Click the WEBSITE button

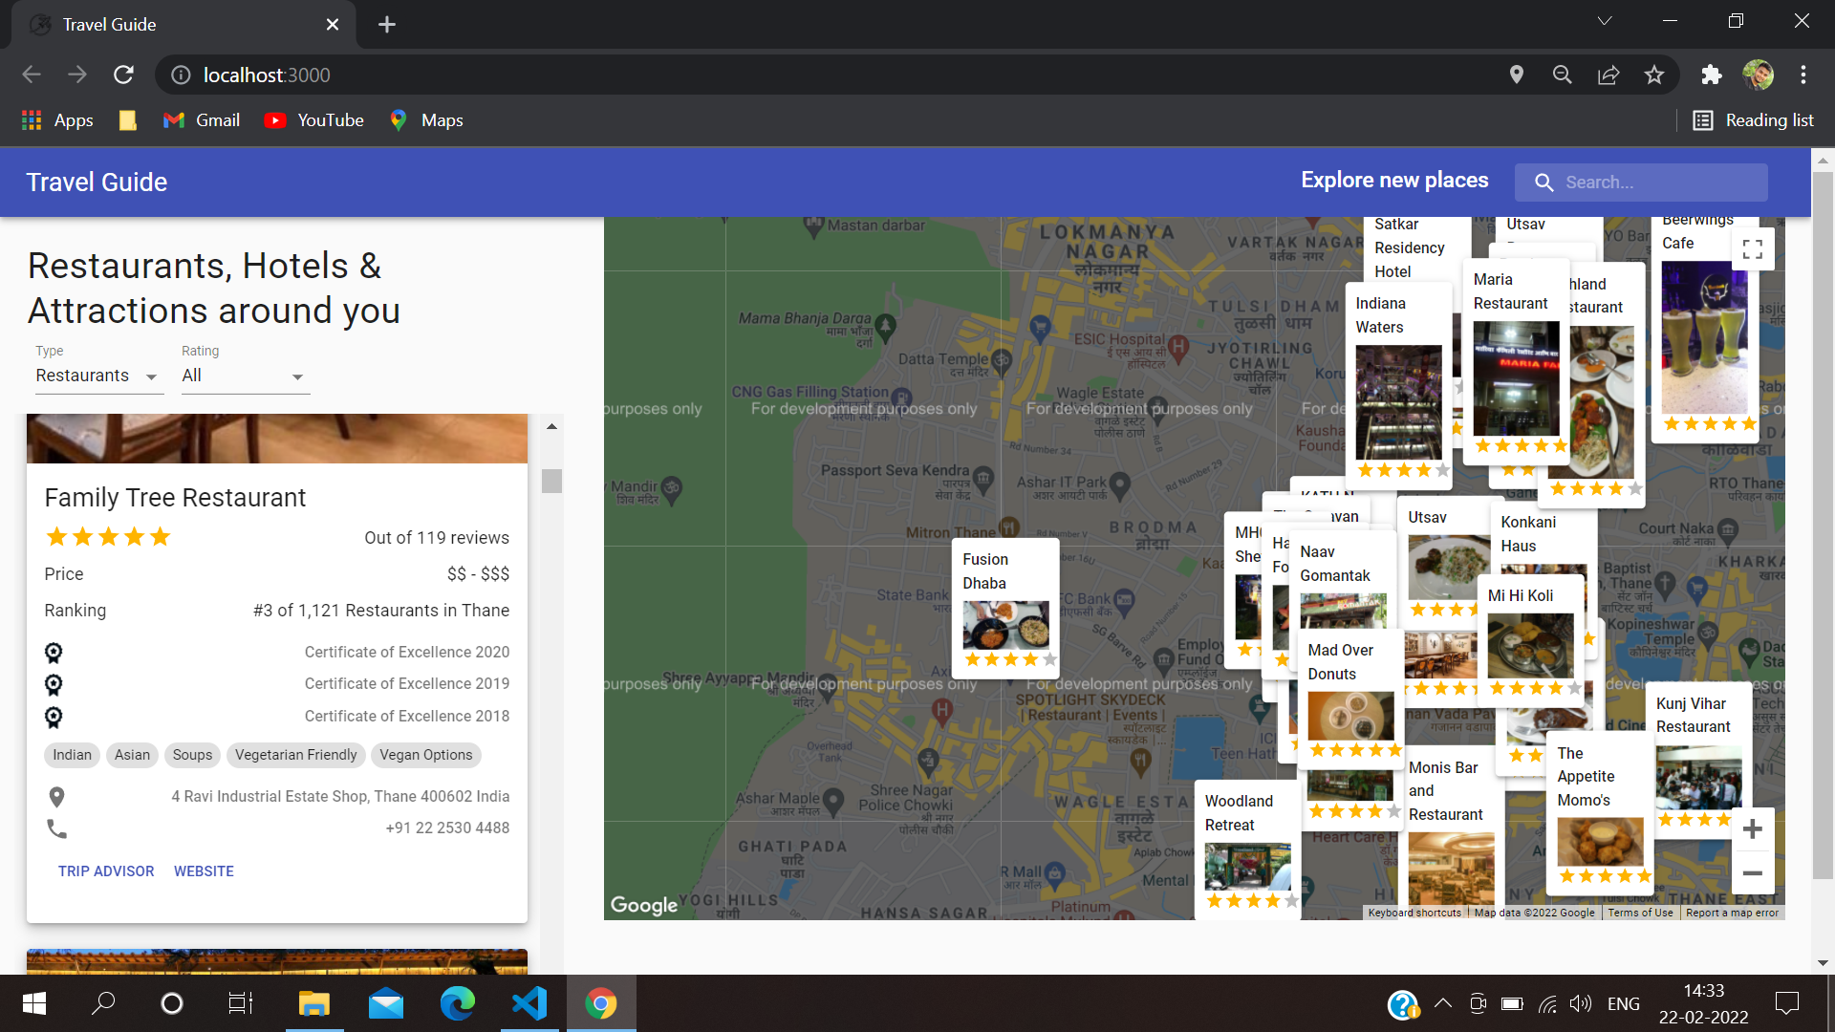pyautogui.click(x=204, y=871)
